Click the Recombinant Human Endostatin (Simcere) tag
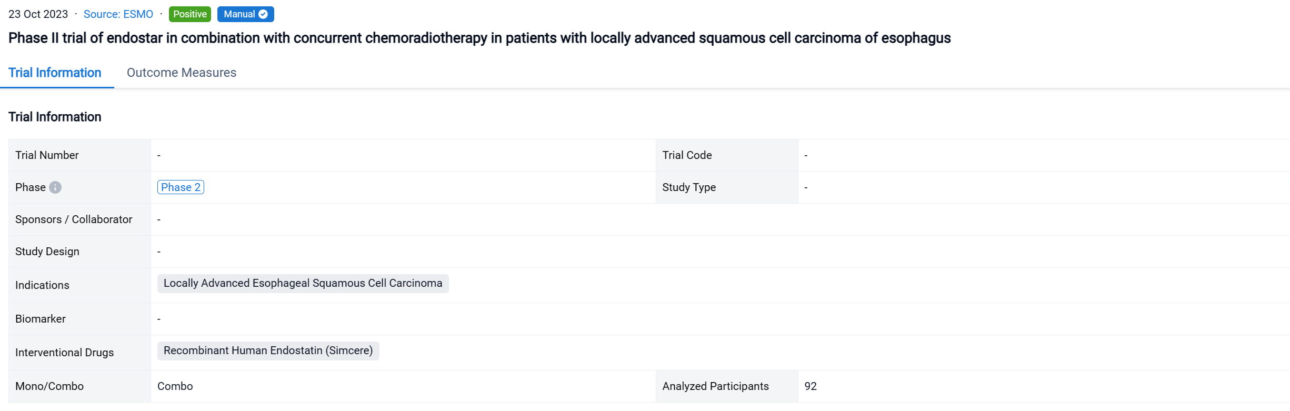Screen dimensions: 1290x411 click(x=268, y=350)
